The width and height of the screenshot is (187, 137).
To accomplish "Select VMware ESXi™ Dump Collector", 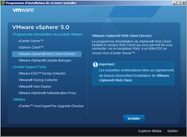I will click(x=42, y=74).
